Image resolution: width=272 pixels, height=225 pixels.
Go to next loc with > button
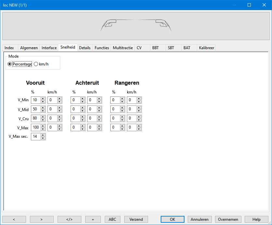coord(42,219)
